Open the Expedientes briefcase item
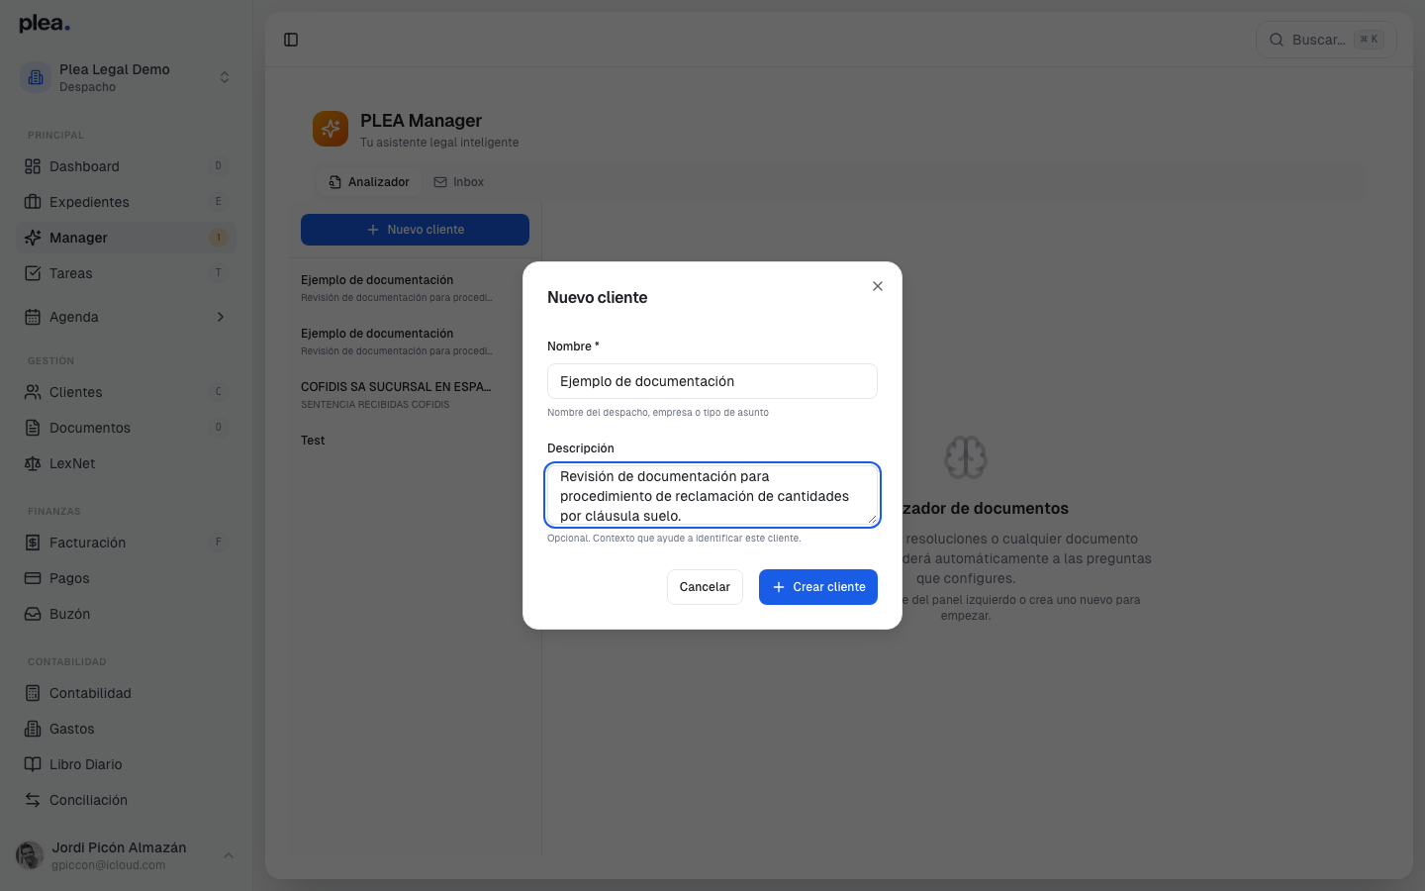 point(127,202)
